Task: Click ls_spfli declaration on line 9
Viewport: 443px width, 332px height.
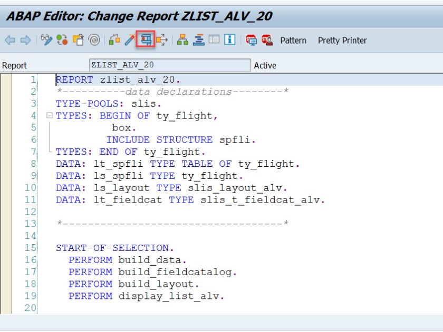Action: [x=149, y=176]
